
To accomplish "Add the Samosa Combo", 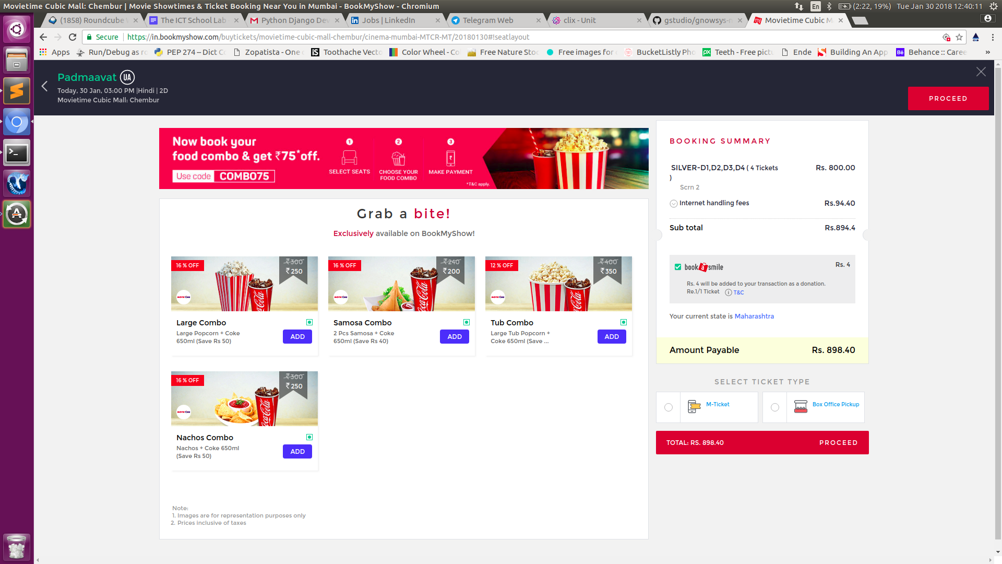I will point(454,337).
